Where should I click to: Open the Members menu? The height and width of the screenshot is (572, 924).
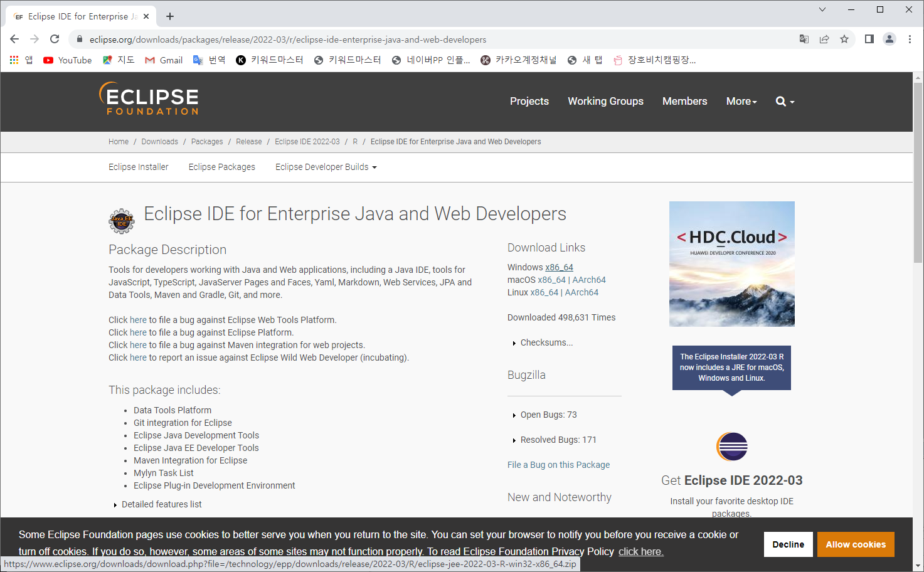(684, 101)
